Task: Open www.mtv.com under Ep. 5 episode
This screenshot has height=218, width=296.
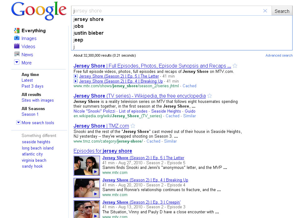Action: 115,173
